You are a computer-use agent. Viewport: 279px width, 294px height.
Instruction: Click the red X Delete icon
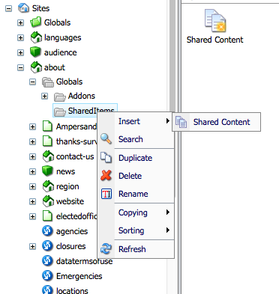pyautogui.click(x=106, y=175)
